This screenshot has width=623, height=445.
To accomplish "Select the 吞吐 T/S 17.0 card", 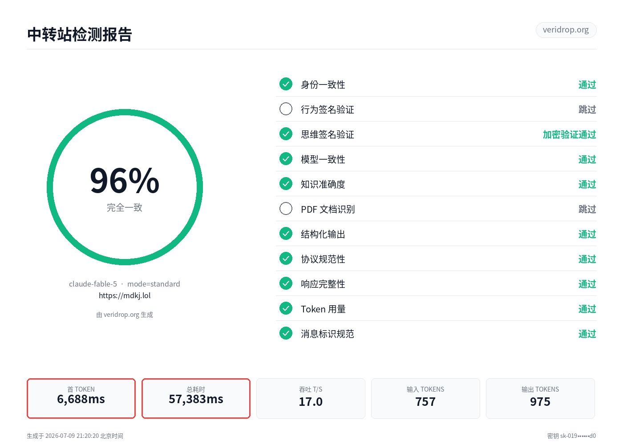I will pyautogui.click(x=311, y=398).
